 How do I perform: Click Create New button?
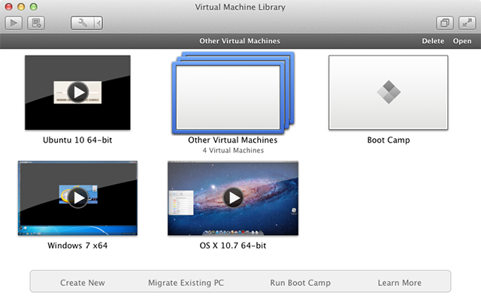click(x=83, y=283)
